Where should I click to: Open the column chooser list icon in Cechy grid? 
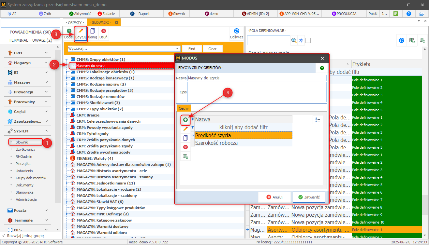click(x=318, y=120)
